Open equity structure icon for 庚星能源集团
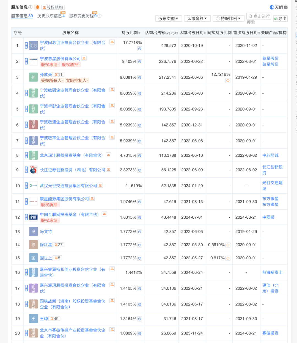 (x=92, y=198)
